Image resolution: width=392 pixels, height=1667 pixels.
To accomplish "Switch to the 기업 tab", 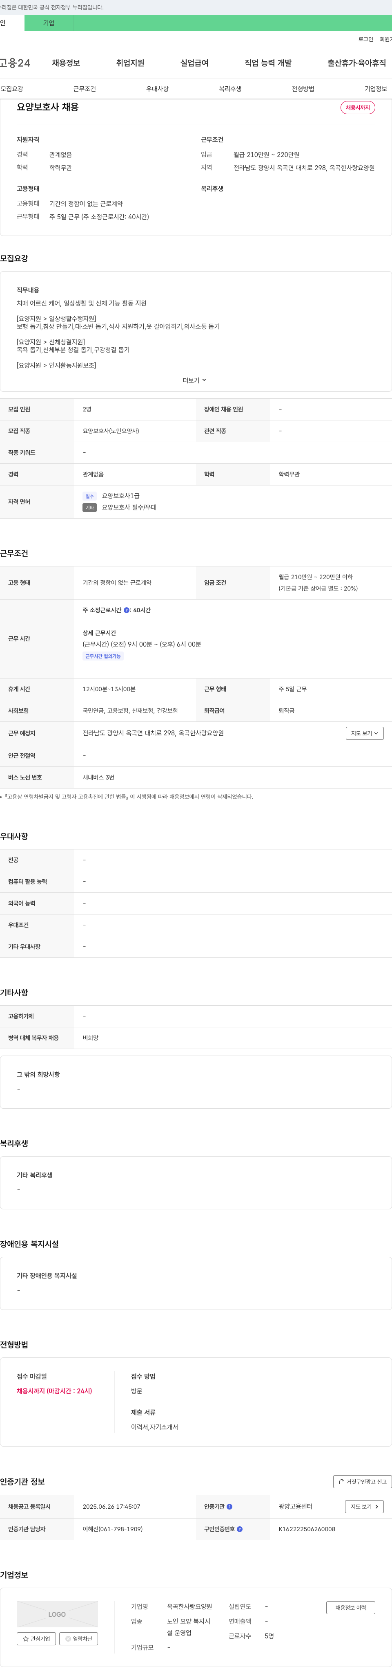I will tap(49, 22).
